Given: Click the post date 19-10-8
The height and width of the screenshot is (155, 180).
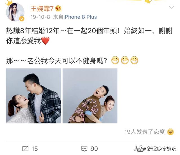Looking at the screenshot, I should tap(40, 17).
